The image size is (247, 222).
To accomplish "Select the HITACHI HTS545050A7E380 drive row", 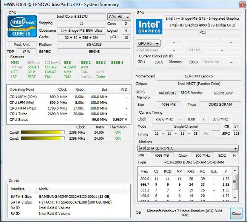I will coord(69,202).
